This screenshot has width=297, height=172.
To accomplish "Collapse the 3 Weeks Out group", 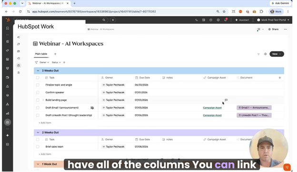I will (x=38, y=71).
